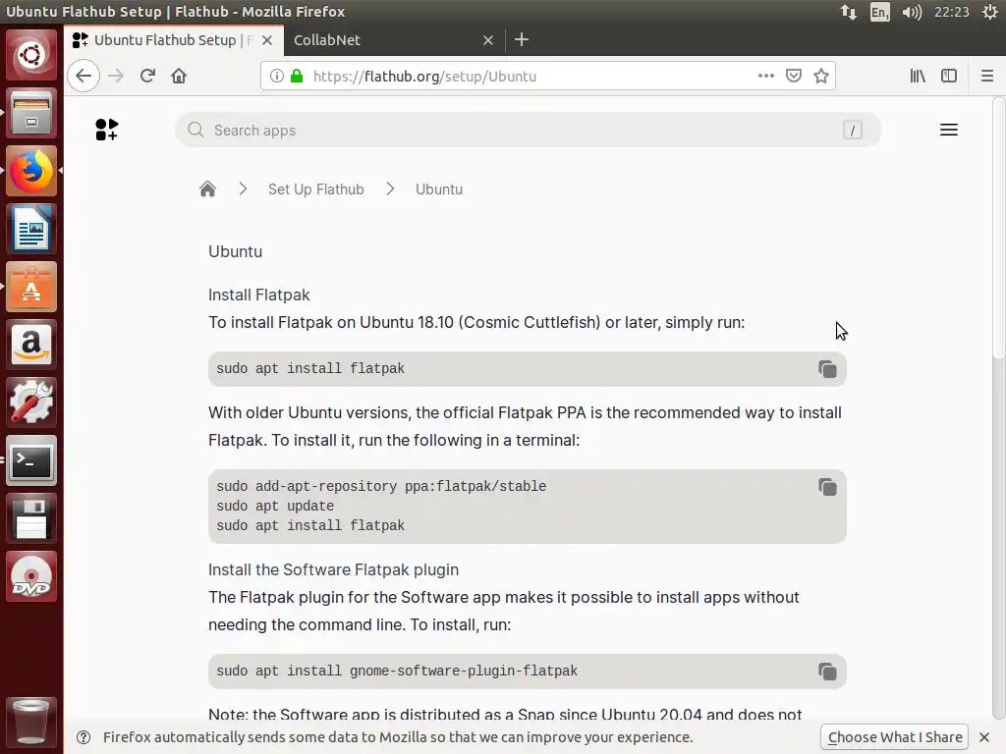Viewport: 1006px width, 754px height.
Task: Bookmark this page with the star
Action: point(820,76)
